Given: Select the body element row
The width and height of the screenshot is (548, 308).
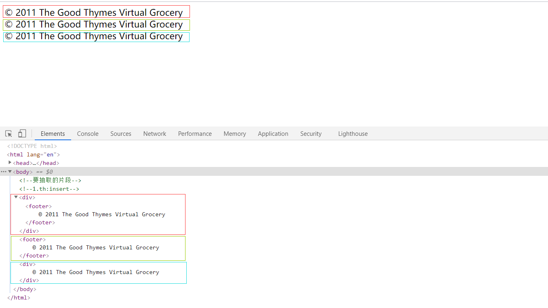Looking at the screenshot, I should pyautogui.click(x=274, y=171).
